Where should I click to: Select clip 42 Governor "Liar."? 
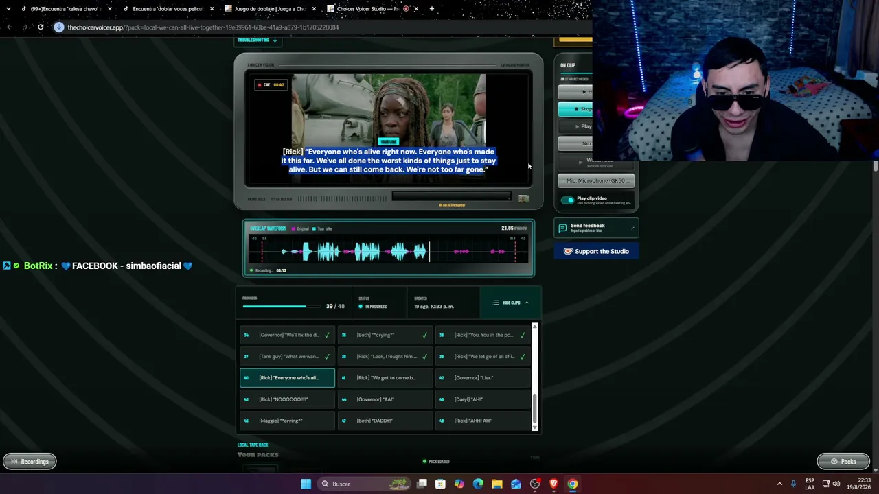pyautogui.click(x=483, y=377)
